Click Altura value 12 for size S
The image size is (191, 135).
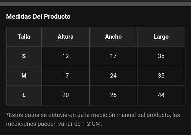66,56
